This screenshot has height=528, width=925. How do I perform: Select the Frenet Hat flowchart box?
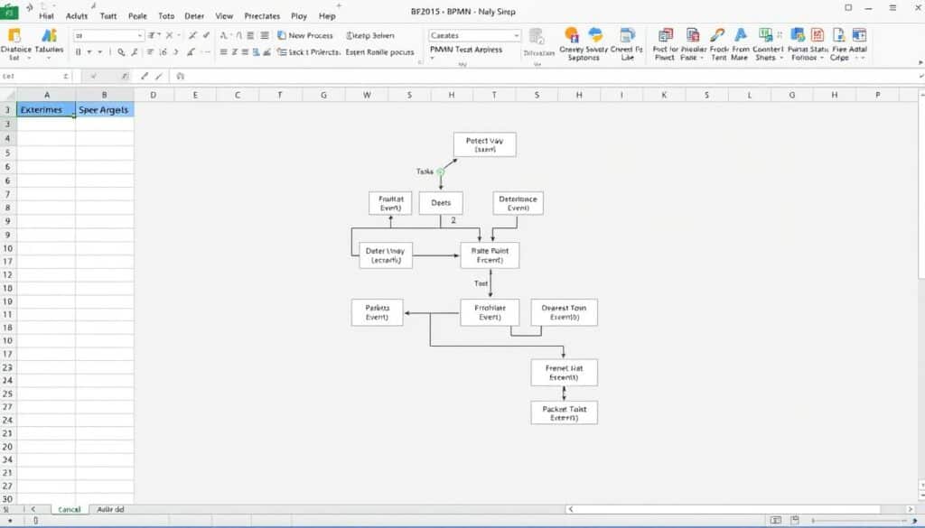(x=564, y=373)
